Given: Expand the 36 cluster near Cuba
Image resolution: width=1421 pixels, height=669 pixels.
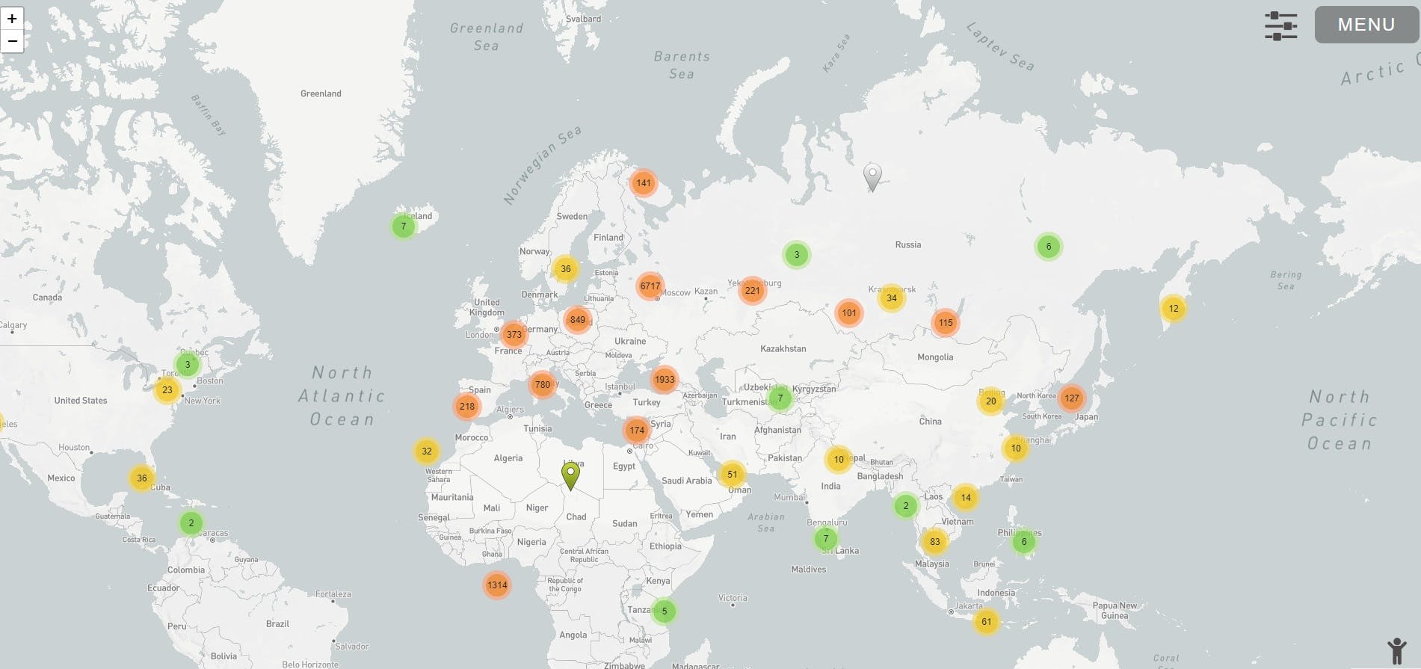Looking at the screenshot, I should 142,478.
